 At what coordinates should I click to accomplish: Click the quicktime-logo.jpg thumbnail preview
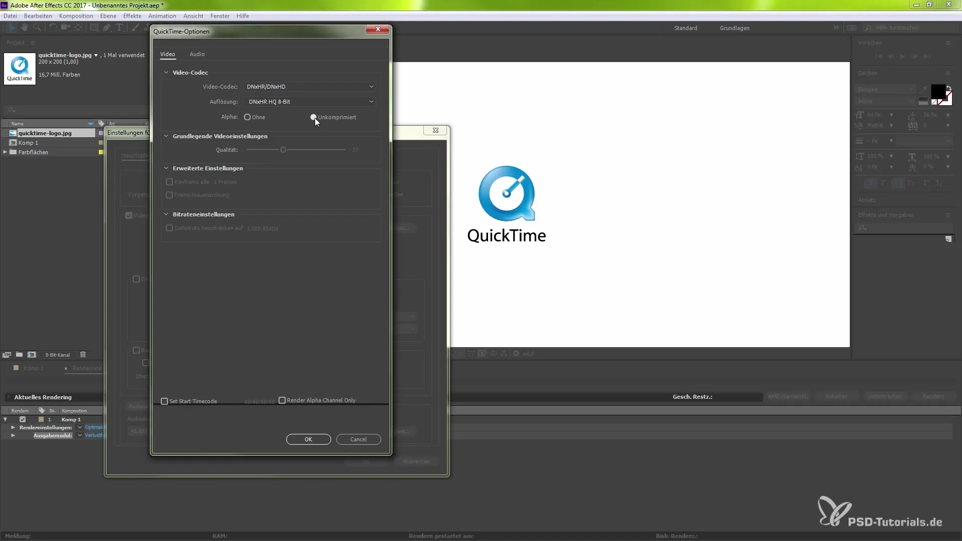[20, 69]
